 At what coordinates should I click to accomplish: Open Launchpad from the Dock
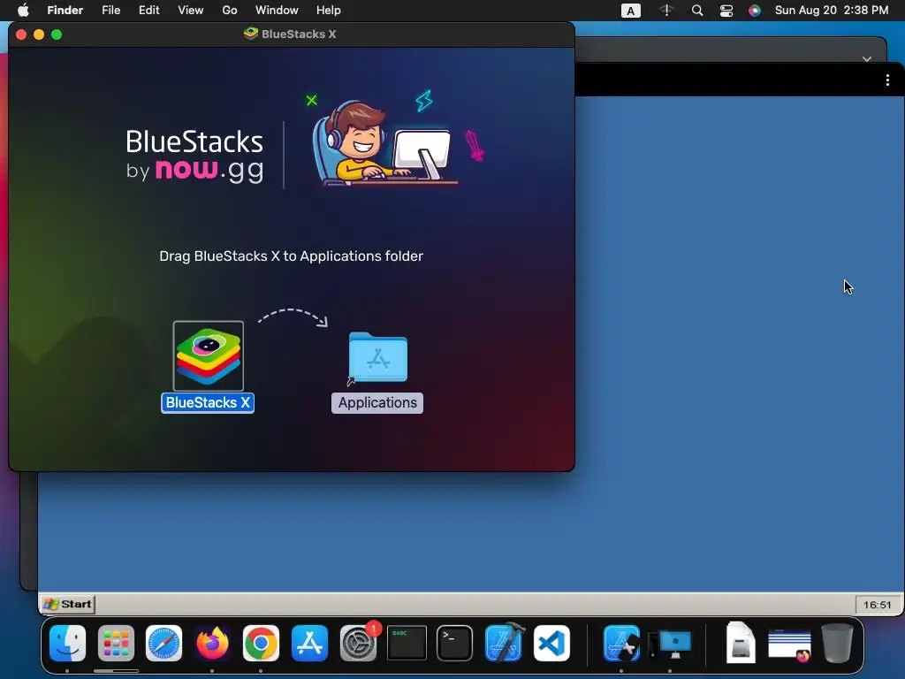click(x=116, y=644)
